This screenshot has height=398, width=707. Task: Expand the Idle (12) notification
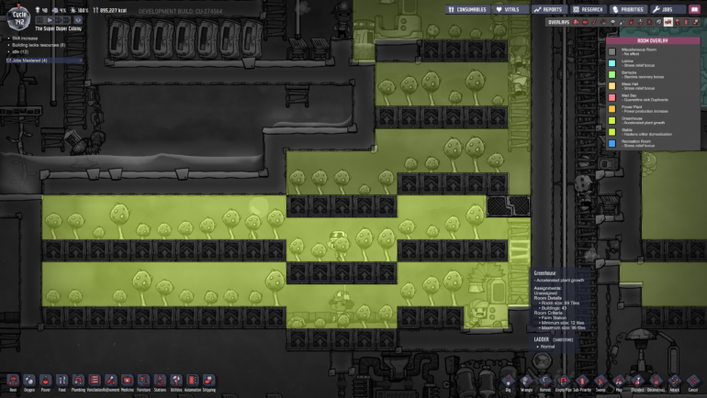20,51
